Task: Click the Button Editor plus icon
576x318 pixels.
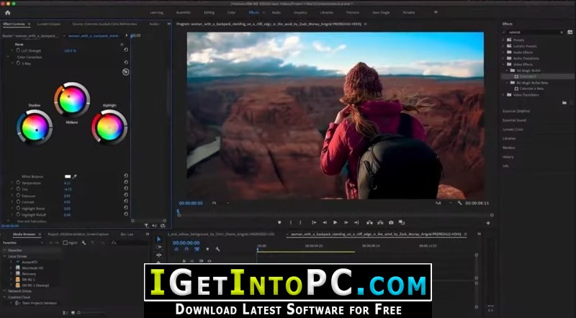Action: pyautogui.click(x=488, y=223)
